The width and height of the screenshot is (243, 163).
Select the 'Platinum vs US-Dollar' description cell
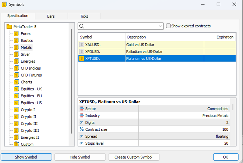tap(164, 58)
